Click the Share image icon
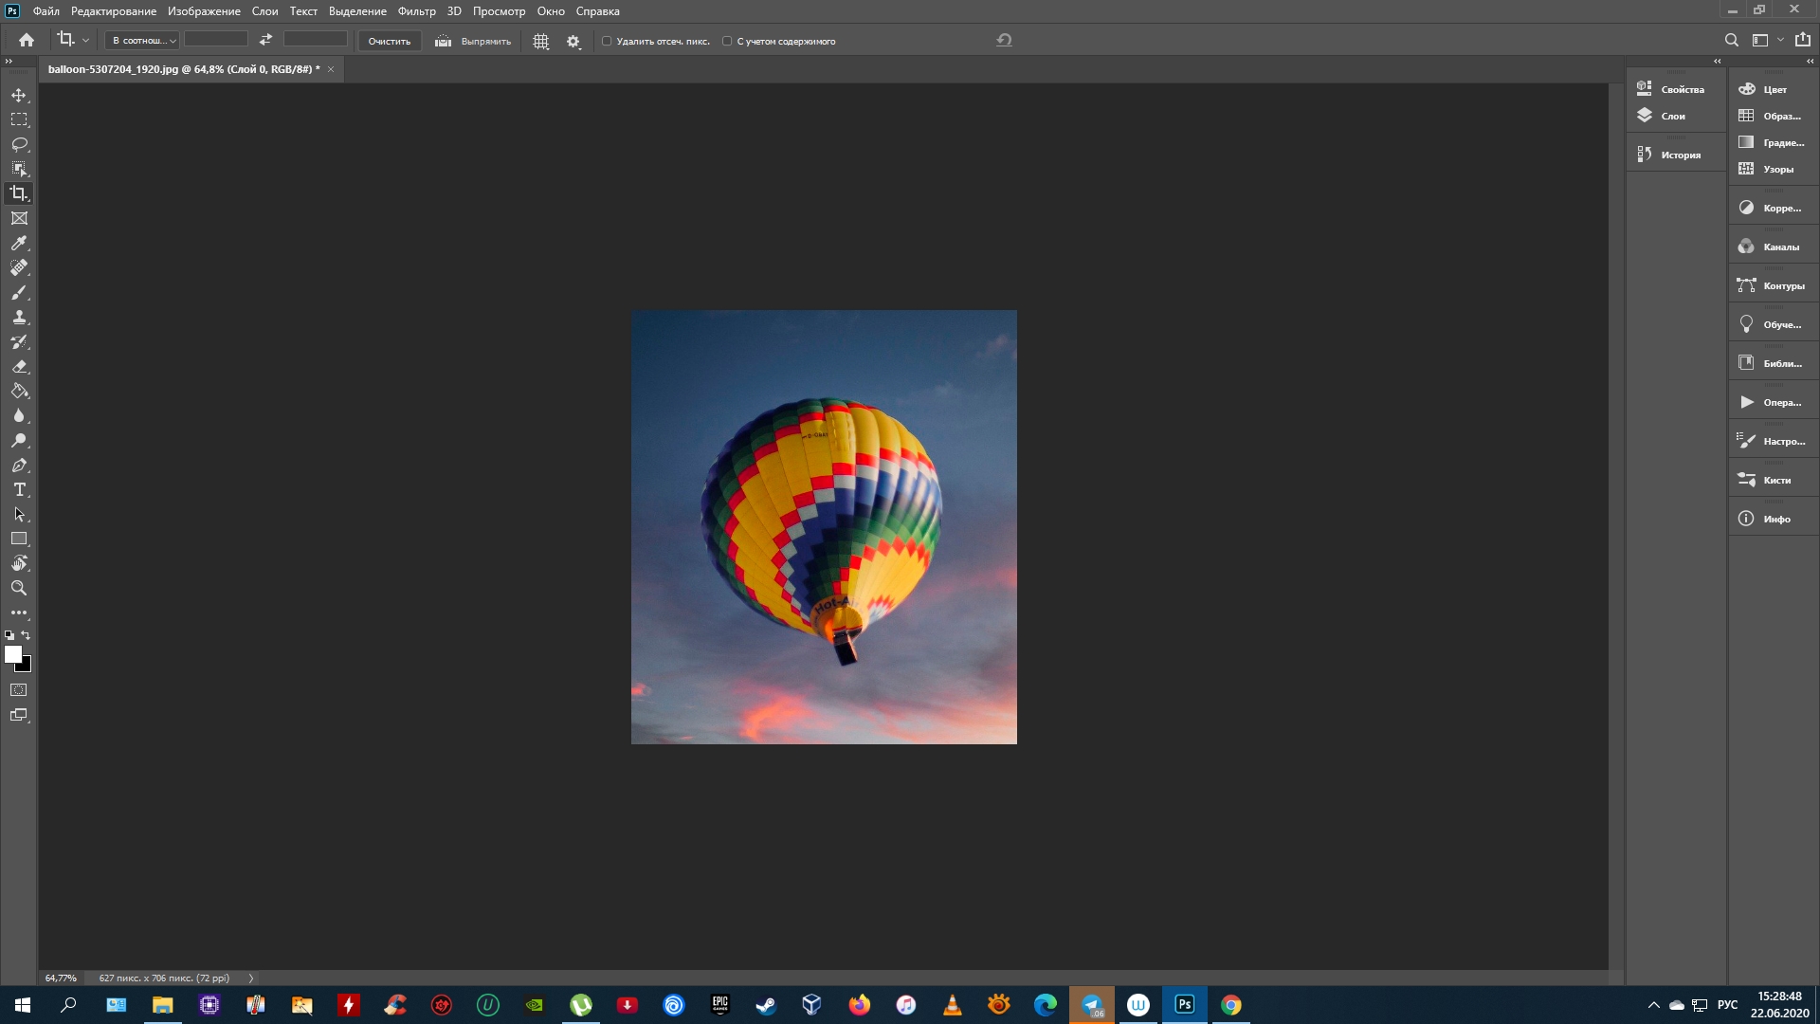1820x1024 pixels. [x=1802, y=40]
